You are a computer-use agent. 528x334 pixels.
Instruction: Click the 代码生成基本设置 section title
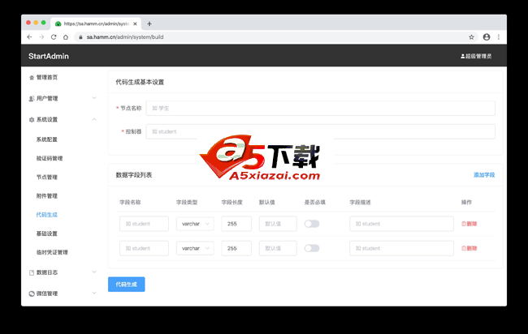[140, 83]
